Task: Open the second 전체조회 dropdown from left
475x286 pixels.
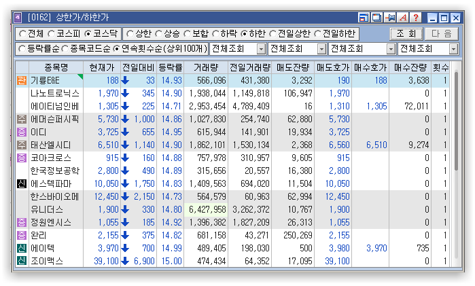Action: (321, 49)
